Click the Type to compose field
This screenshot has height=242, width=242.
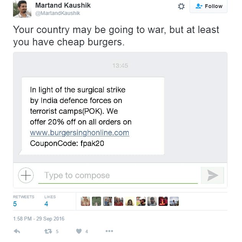pos(118,176)
